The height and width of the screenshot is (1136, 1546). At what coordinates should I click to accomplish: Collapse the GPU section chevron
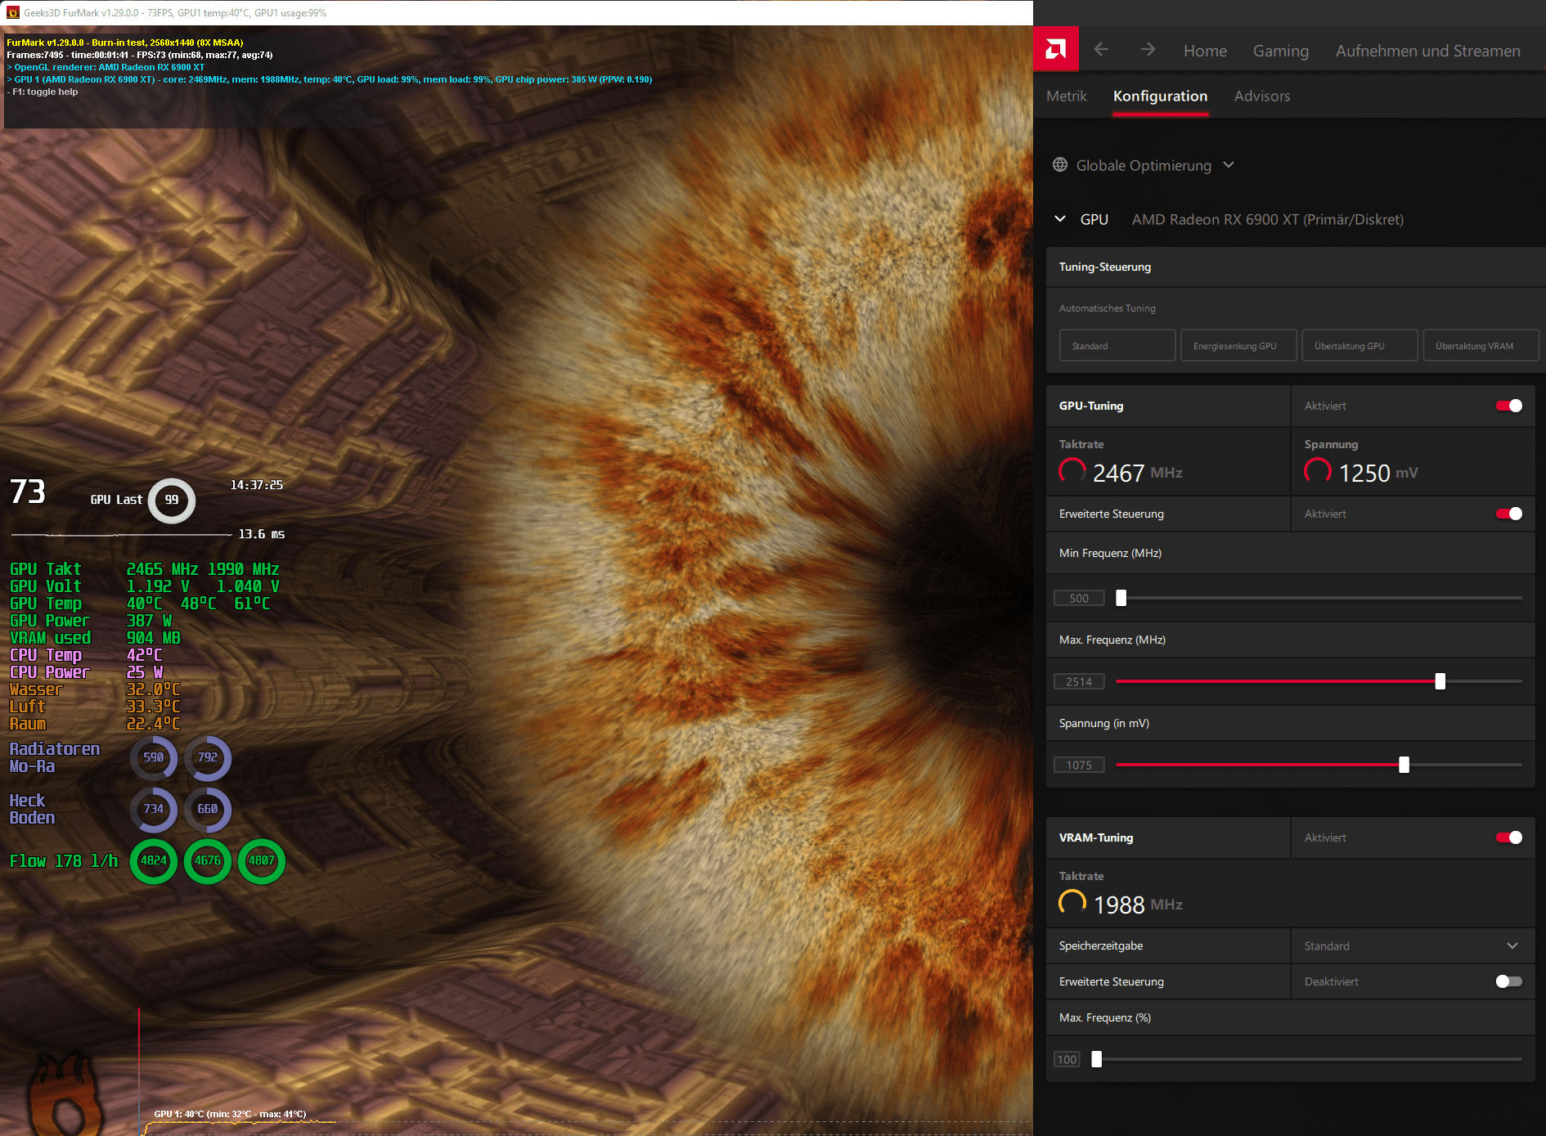(1060, 219)
